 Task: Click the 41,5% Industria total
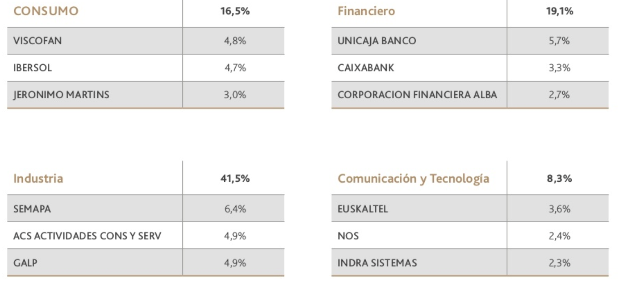(x=235, y=178)
